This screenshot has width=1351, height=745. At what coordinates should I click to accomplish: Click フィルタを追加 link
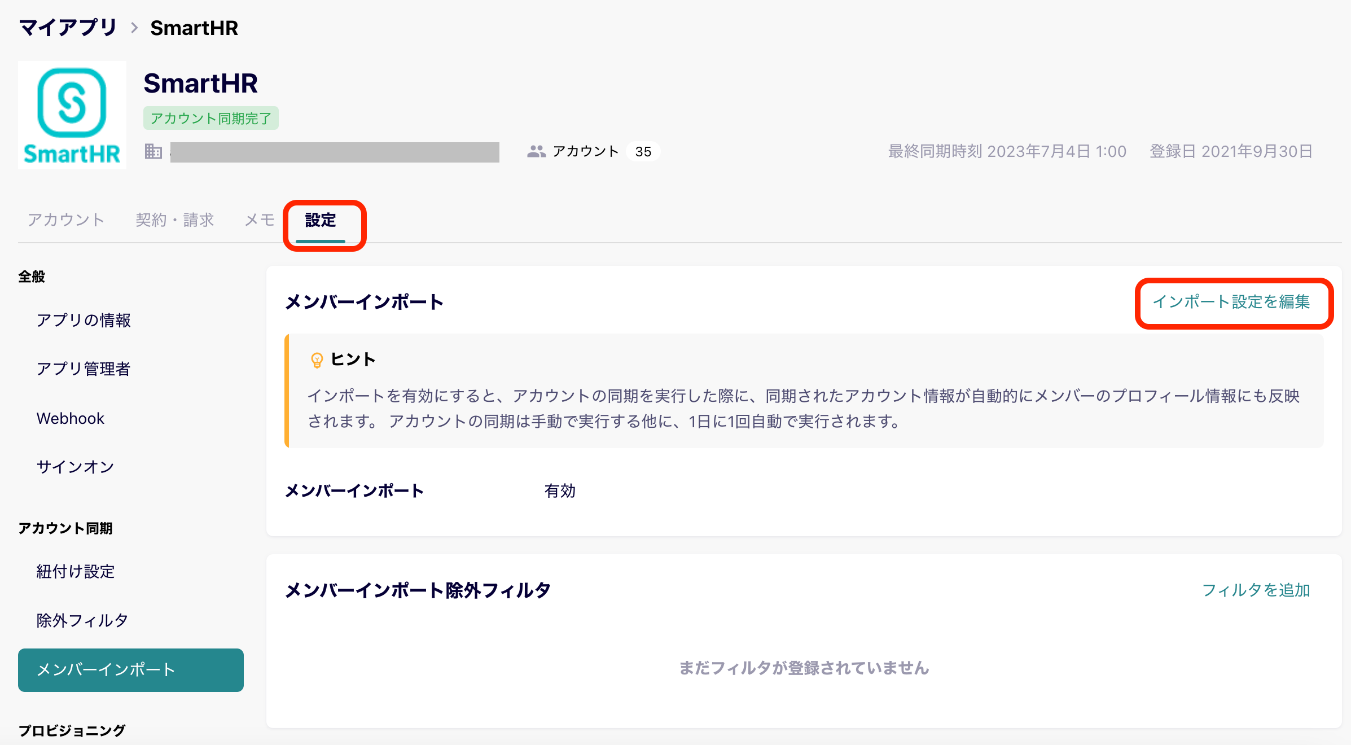pos(1256,590)
